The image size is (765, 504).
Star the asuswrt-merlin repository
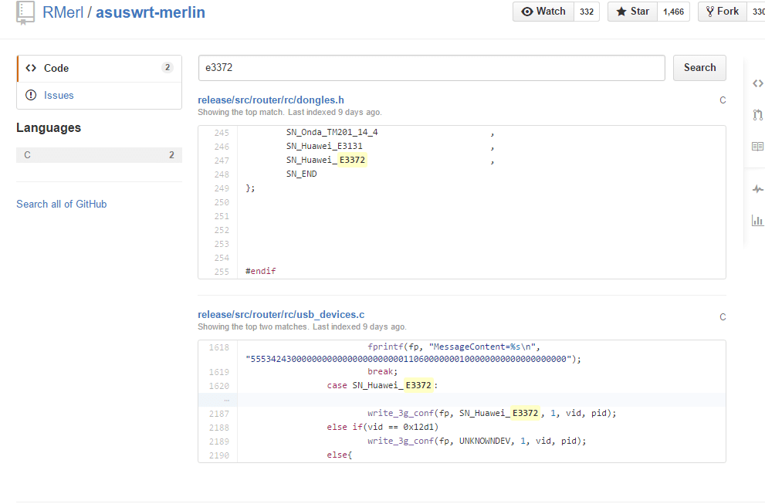click(x=632, y=12)
